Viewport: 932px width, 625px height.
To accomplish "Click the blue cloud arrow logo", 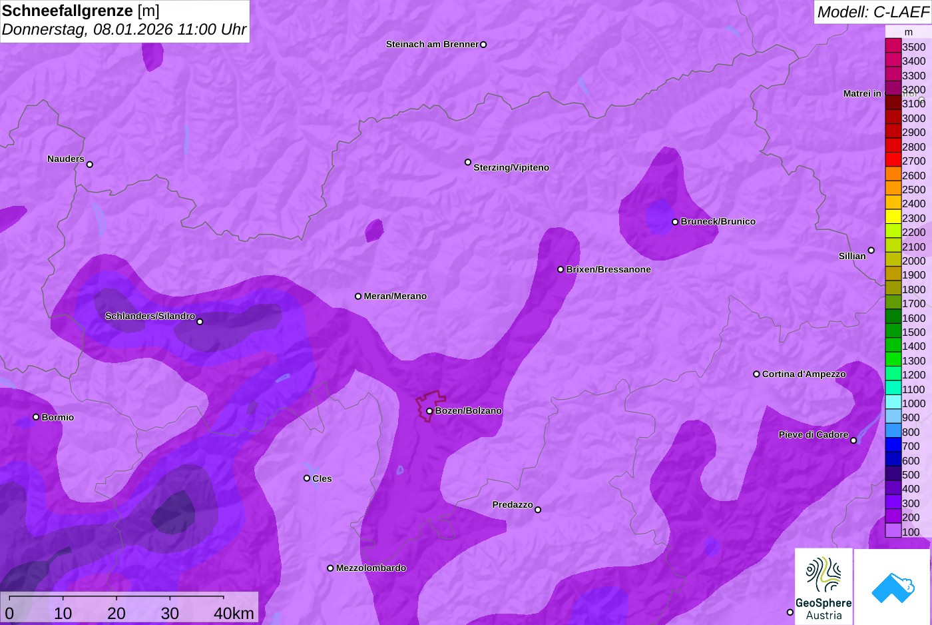I will tap(893, 586).
